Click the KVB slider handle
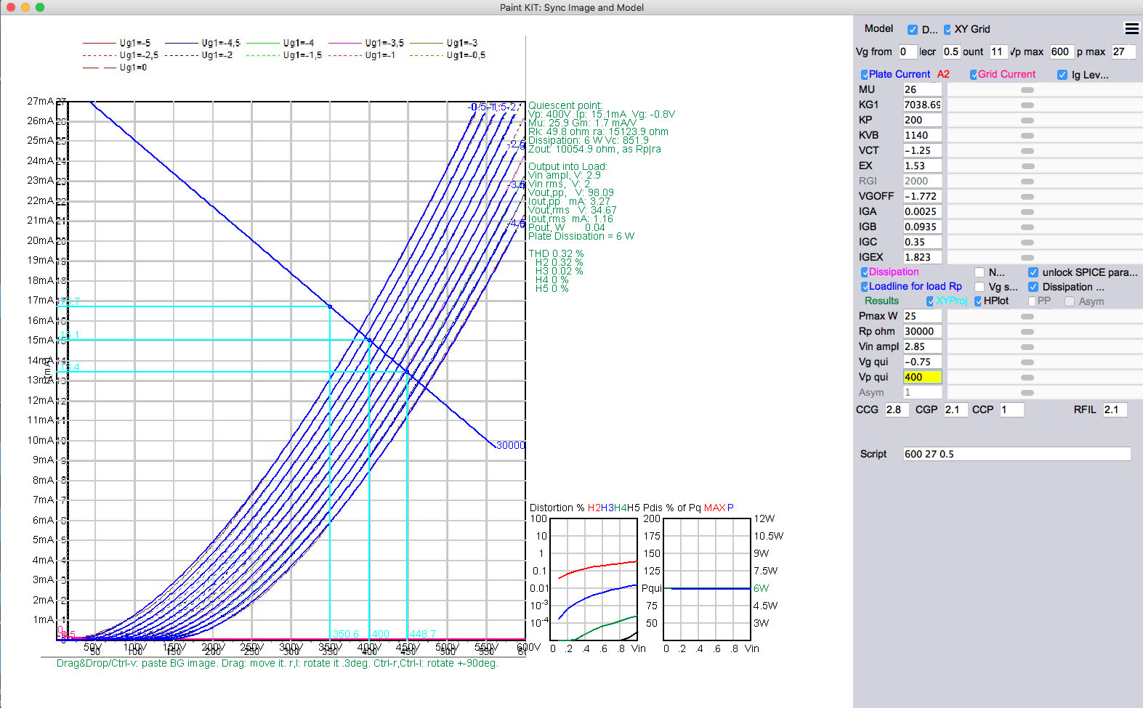Image resolution: width=1143 pixels, height=708 pixels. click(x=1027, y=136)
